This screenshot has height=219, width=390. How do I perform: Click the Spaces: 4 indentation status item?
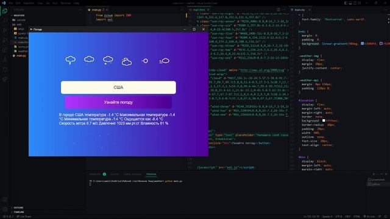[327, 217]
